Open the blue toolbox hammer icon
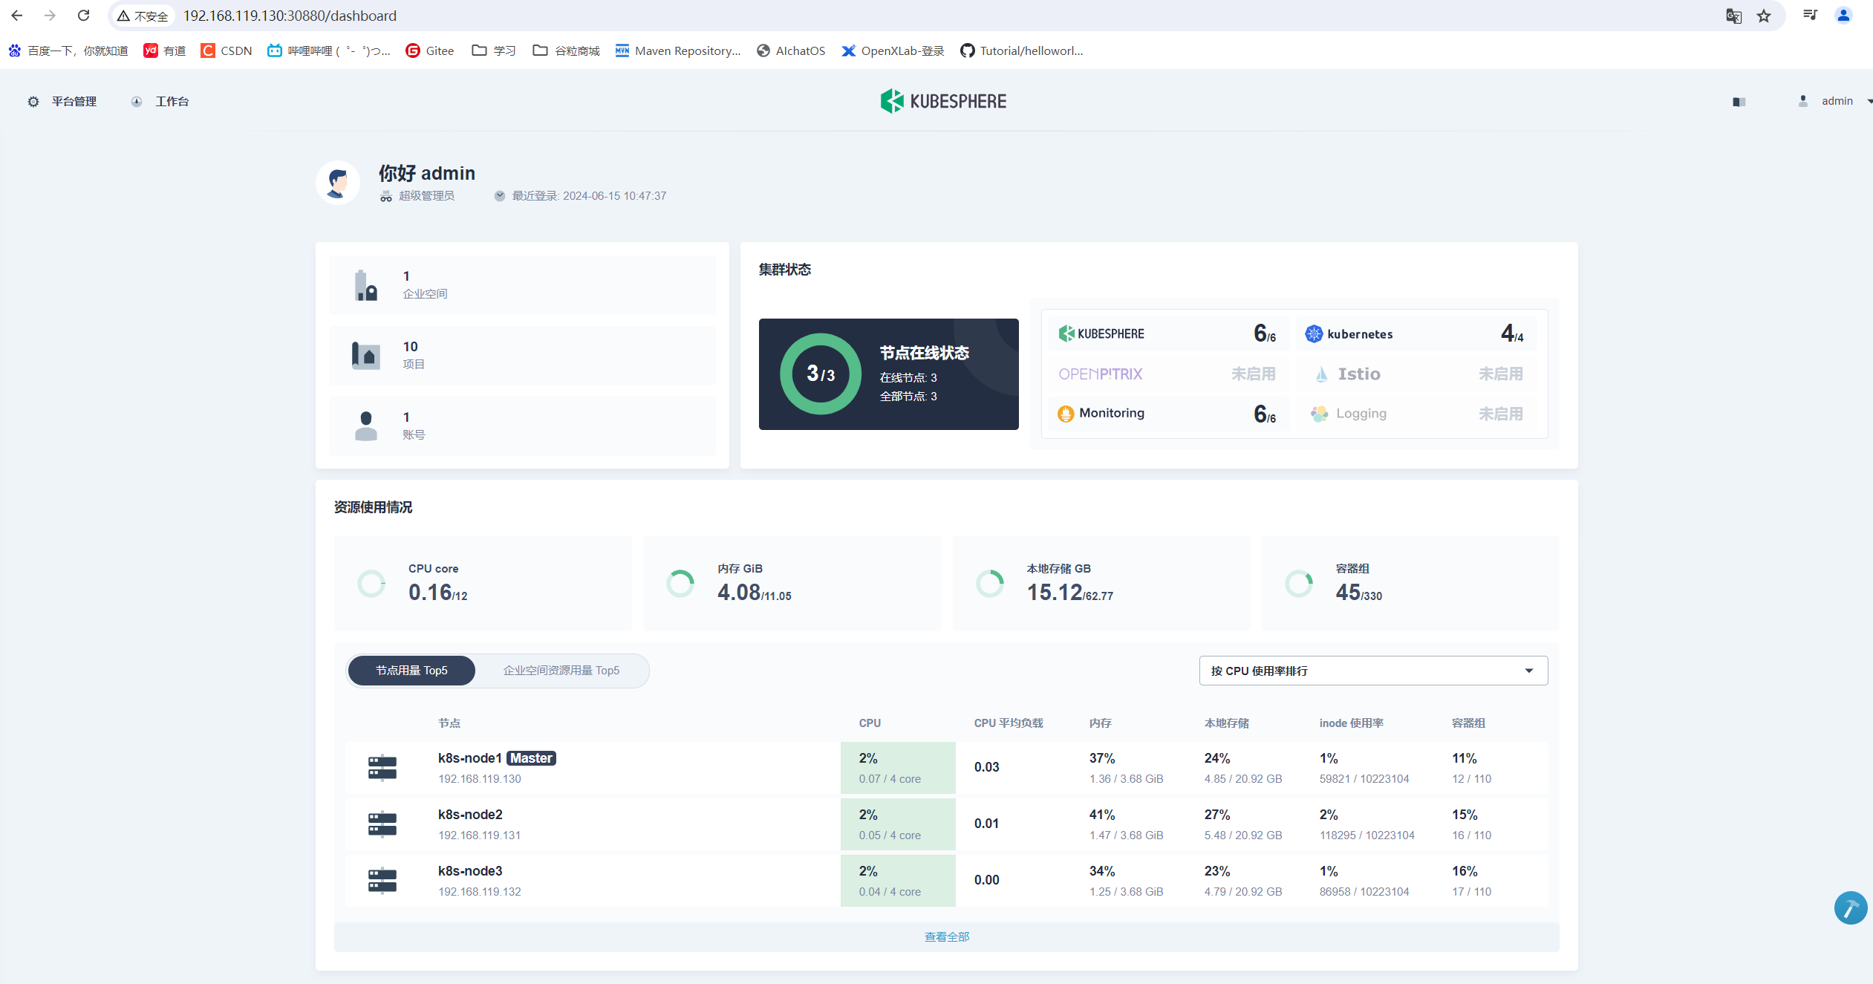The width and height of the screenshot is (1873, 984). click(x=1850, y=908)
